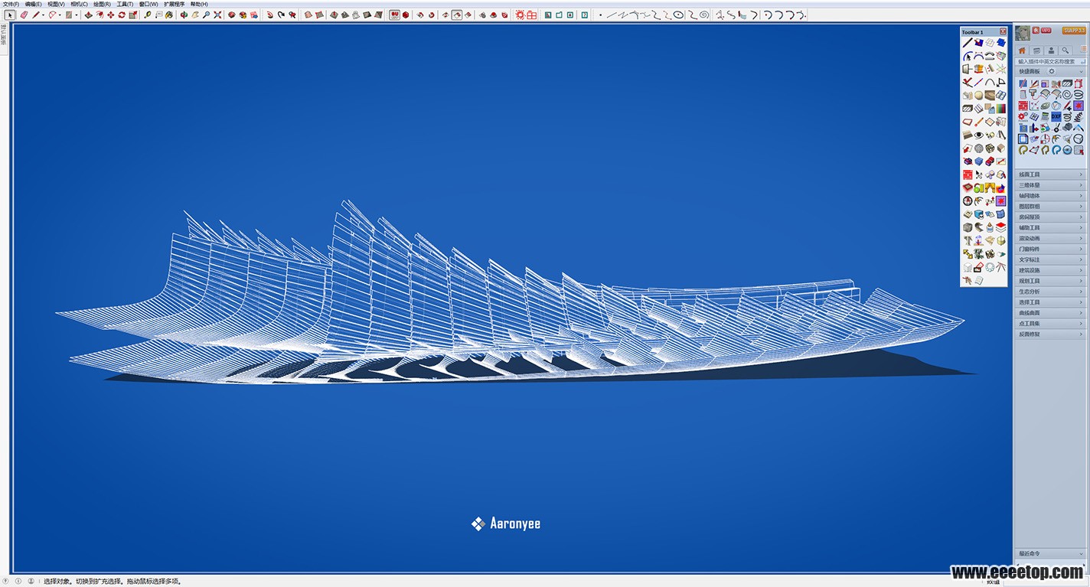
Task: Expand the 曲线曲面 category
Action: [1050, 313]
